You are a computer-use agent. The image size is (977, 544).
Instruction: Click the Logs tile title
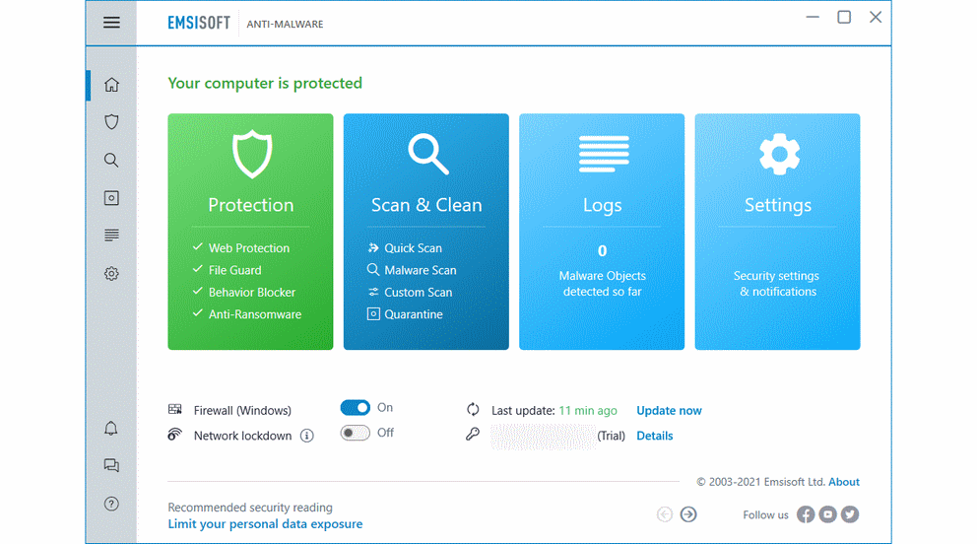point(603,205)
